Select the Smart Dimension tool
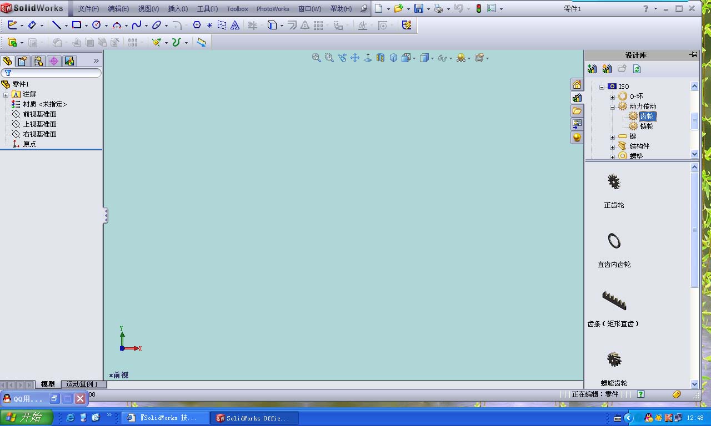This screenshot has height=426, width=711. [32, 25]
